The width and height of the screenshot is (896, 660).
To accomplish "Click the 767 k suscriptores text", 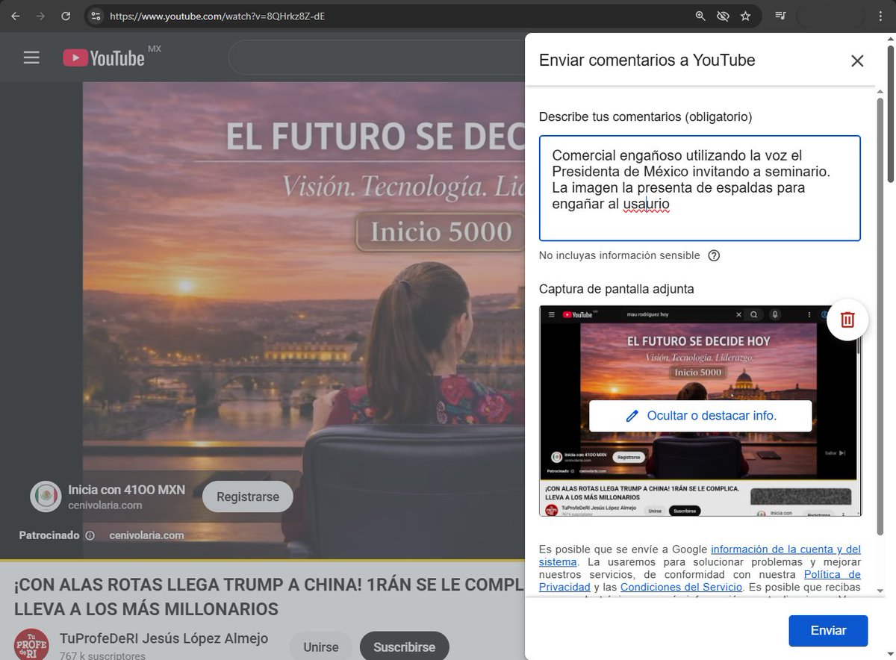I will [x=102, y=656].
